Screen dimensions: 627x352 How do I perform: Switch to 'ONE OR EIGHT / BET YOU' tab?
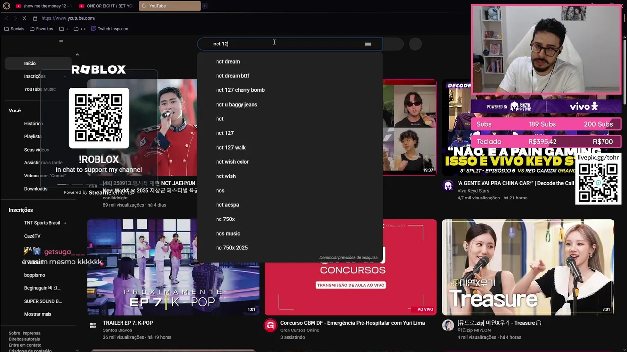click(x=105, y=6)
